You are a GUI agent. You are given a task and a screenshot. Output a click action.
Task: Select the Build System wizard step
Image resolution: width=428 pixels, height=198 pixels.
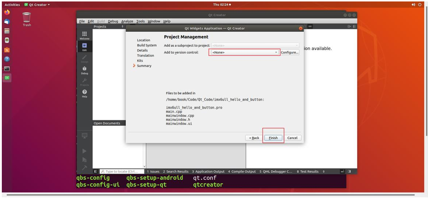pos(147,45)
